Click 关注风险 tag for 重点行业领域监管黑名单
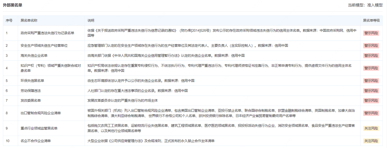 tap(371, 128)
